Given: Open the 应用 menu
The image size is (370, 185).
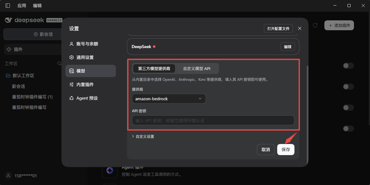Looking at the screenshot, I should click(22, 6).
